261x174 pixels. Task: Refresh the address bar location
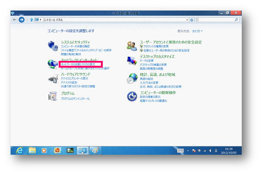point(192,20)
